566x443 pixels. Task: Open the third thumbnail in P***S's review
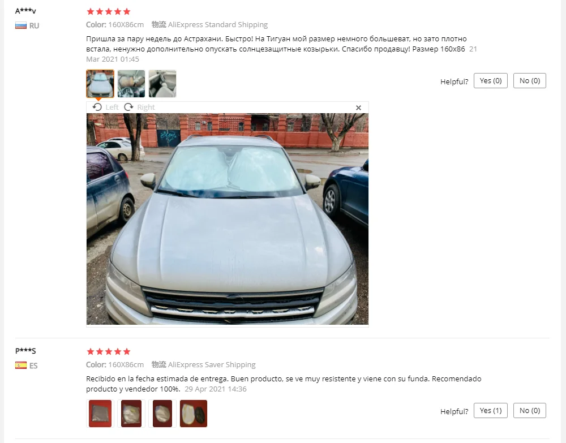pos(162,414)
